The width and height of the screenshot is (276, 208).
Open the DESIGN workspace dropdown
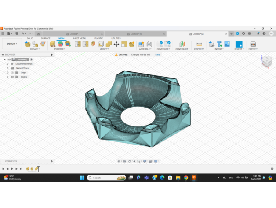[x=12, y=44]
